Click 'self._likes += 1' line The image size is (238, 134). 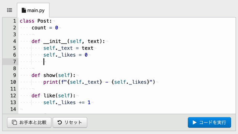[67, 103]
